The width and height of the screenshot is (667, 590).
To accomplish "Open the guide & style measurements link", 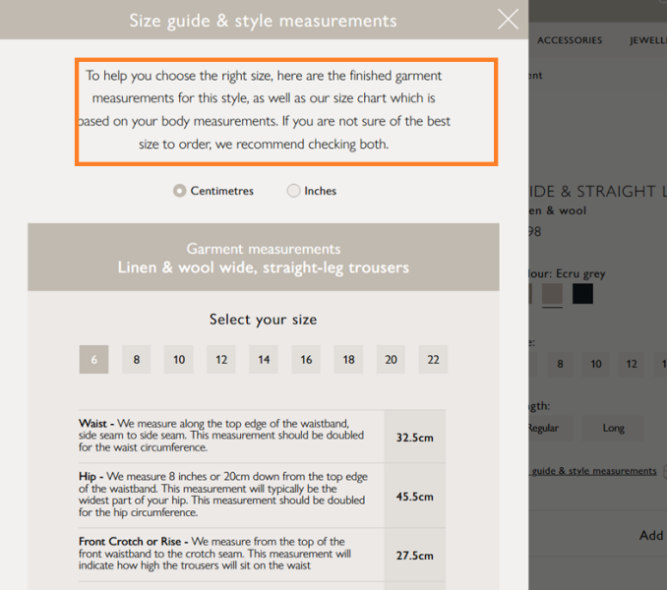I will coord(594,471).
